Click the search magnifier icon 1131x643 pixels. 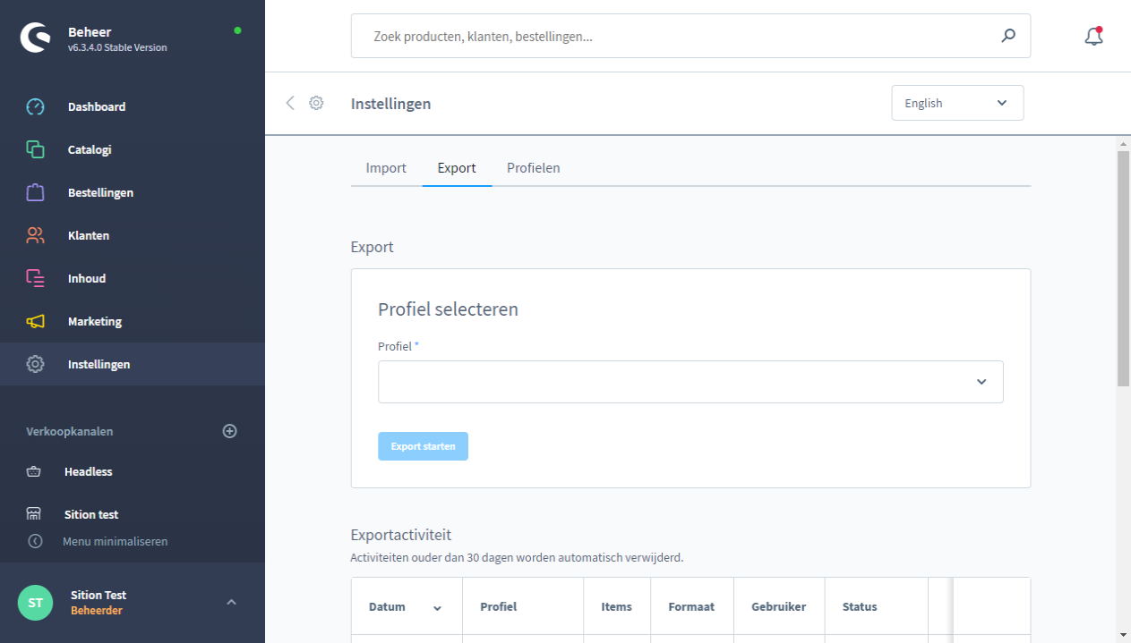[x=1008, y=37]
